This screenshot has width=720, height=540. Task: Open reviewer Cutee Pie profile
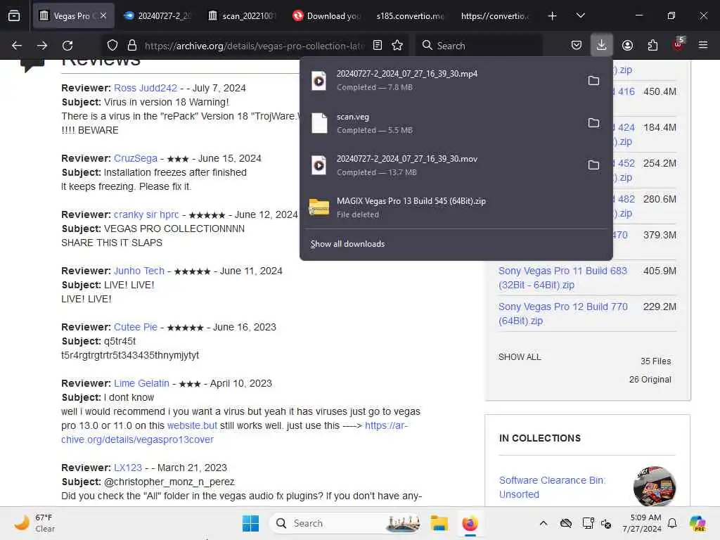click(x=136, y=327)
